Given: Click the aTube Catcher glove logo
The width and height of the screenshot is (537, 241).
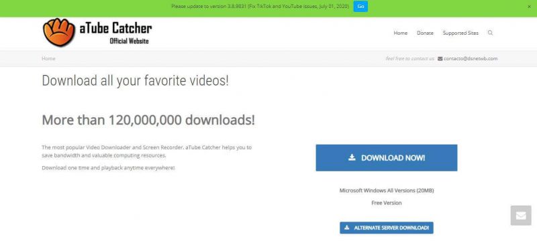Looking at the screenshot, I should click(x=59, y=32).
